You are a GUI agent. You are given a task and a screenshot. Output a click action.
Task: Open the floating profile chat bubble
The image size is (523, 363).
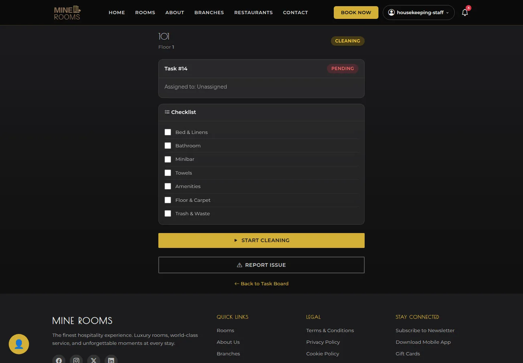[x=19, y=344]
